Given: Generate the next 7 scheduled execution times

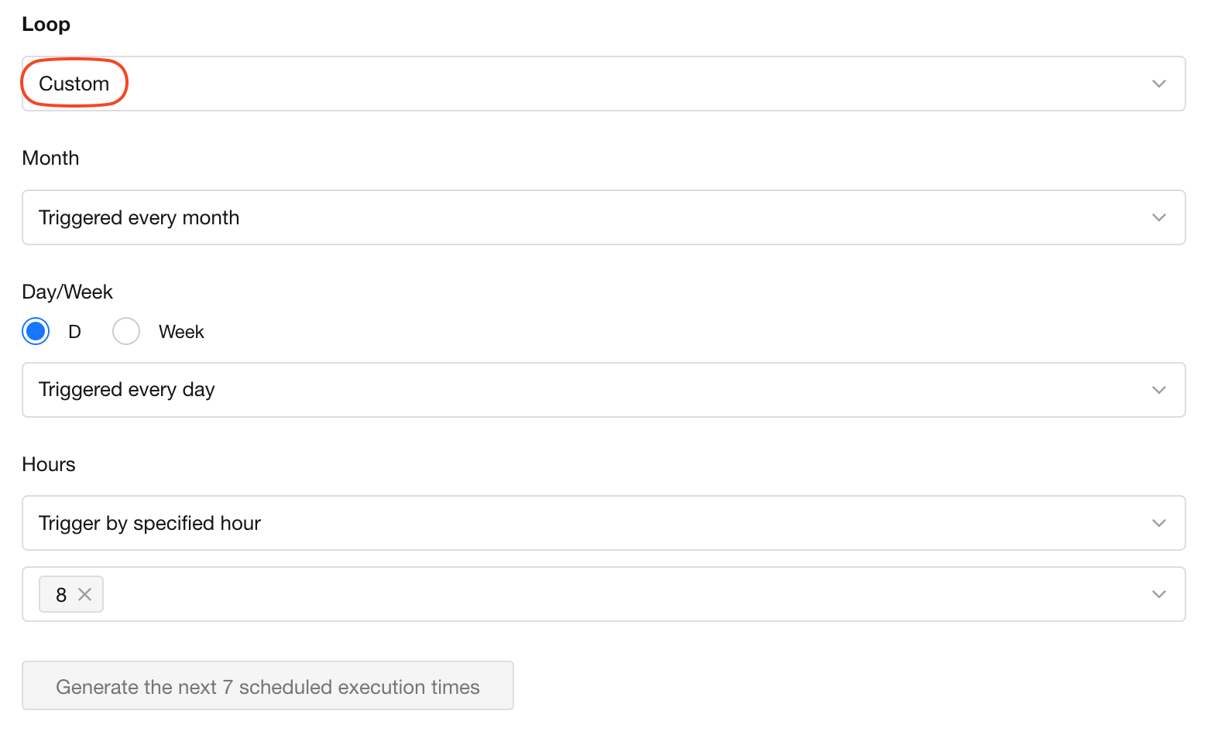Looking at the screenshot, I should coord(268,685).
